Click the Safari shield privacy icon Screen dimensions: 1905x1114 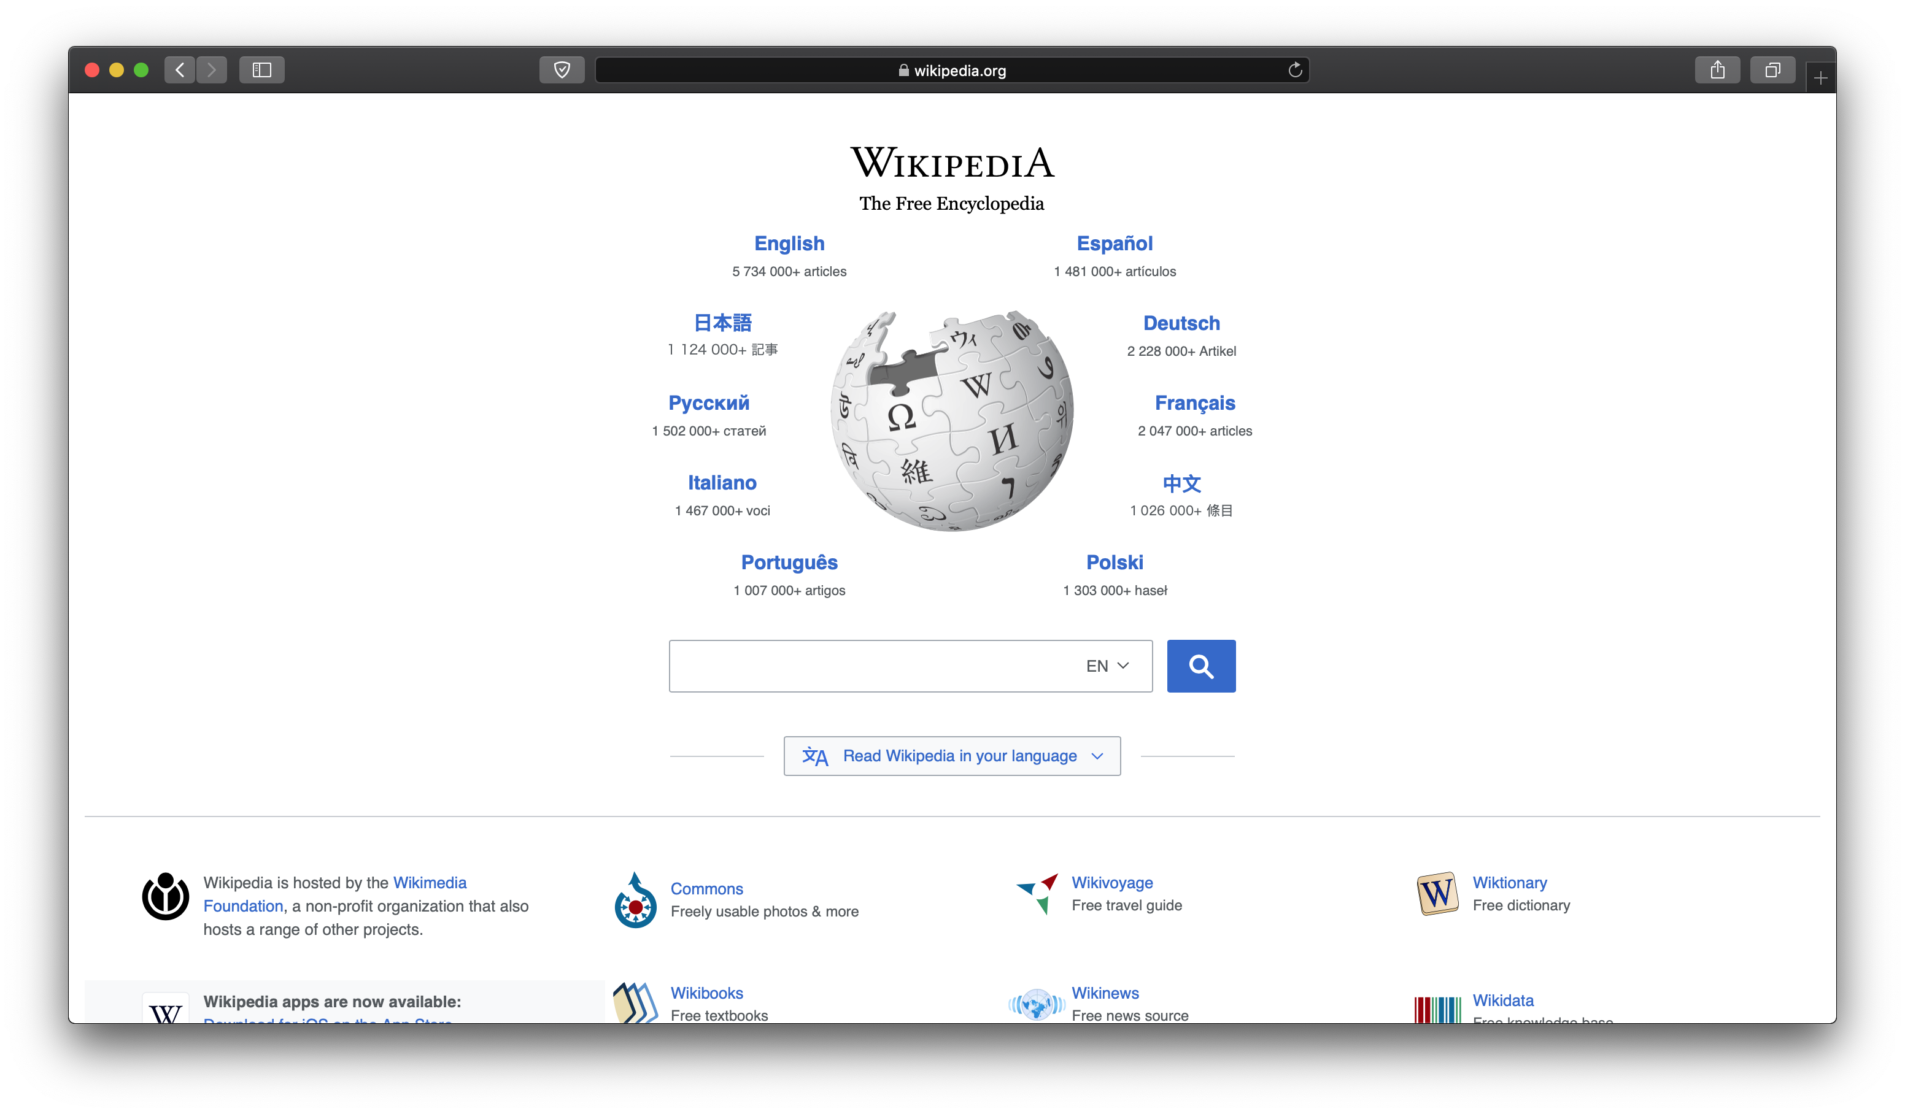(x=561, y=71)
